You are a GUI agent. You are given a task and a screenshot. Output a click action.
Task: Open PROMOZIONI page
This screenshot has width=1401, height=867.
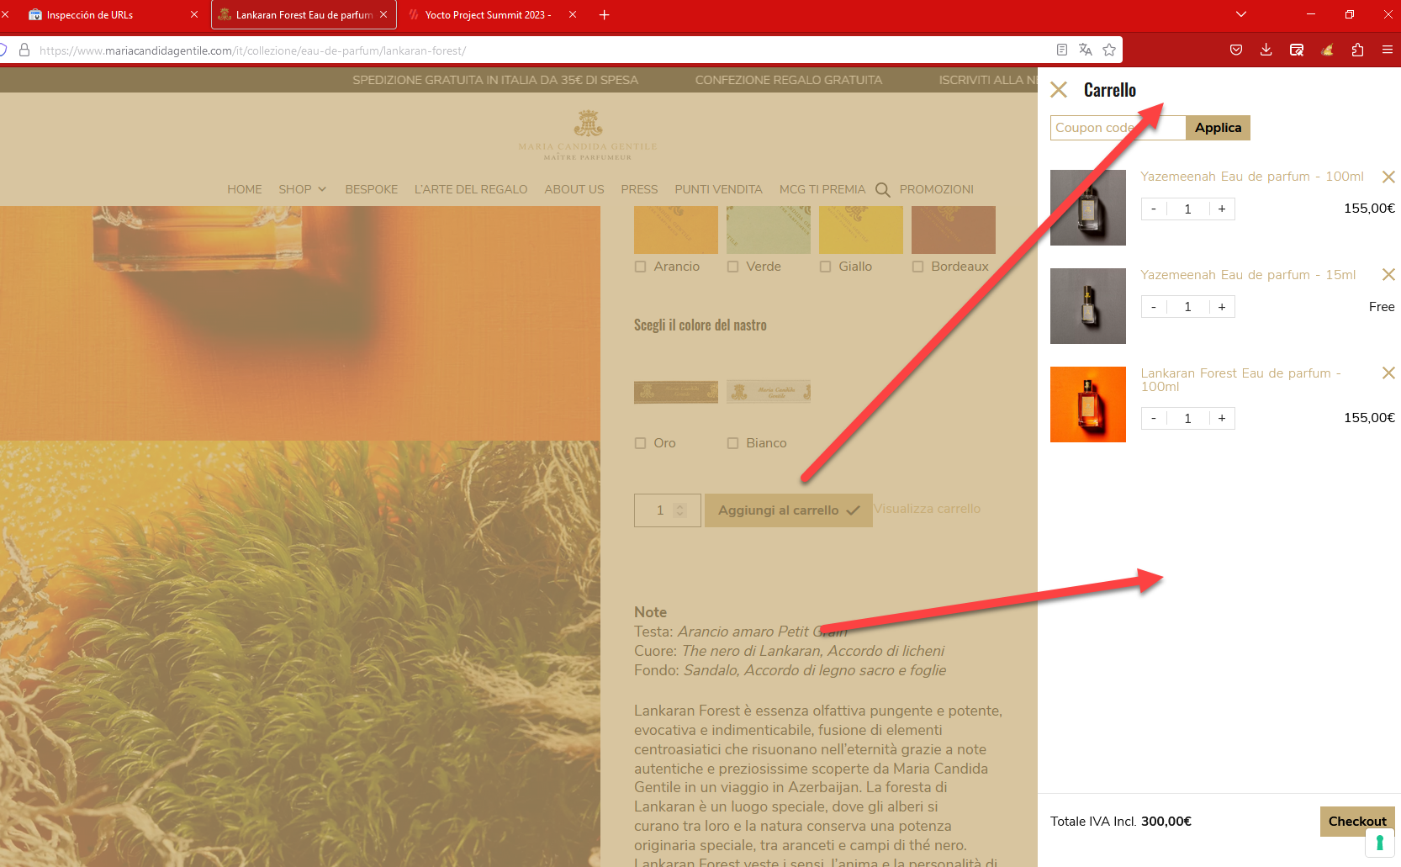pyautogui.click(x=937, y=190)
